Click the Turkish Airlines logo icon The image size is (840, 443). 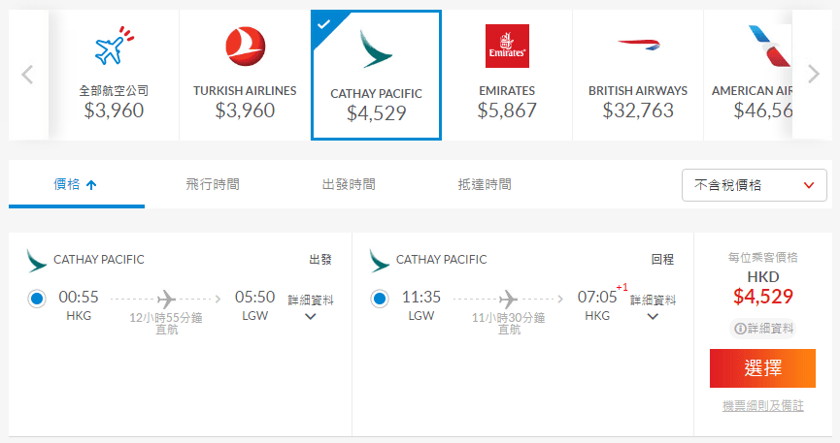point(245,47)
